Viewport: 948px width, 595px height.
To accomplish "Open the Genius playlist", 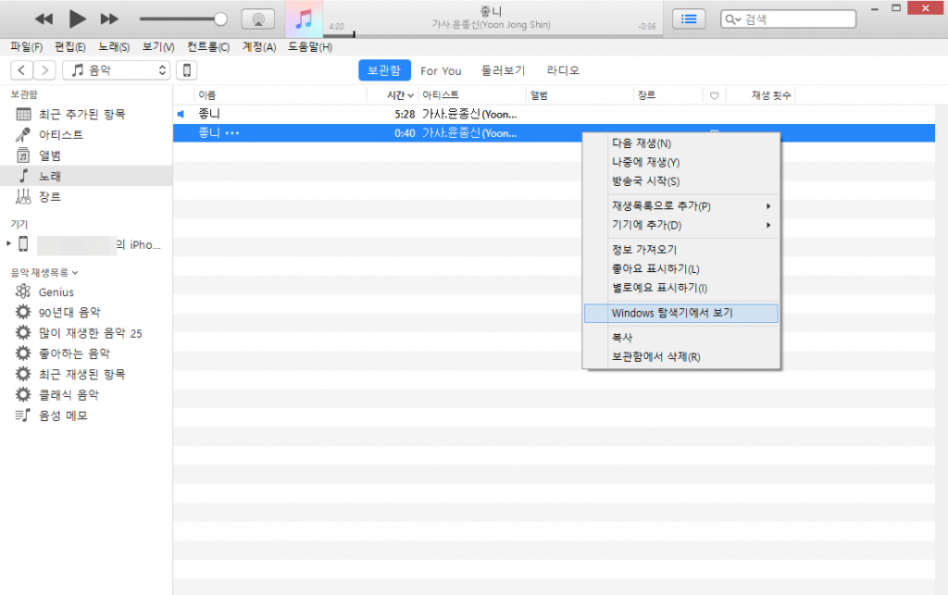I will click(56, 292).
